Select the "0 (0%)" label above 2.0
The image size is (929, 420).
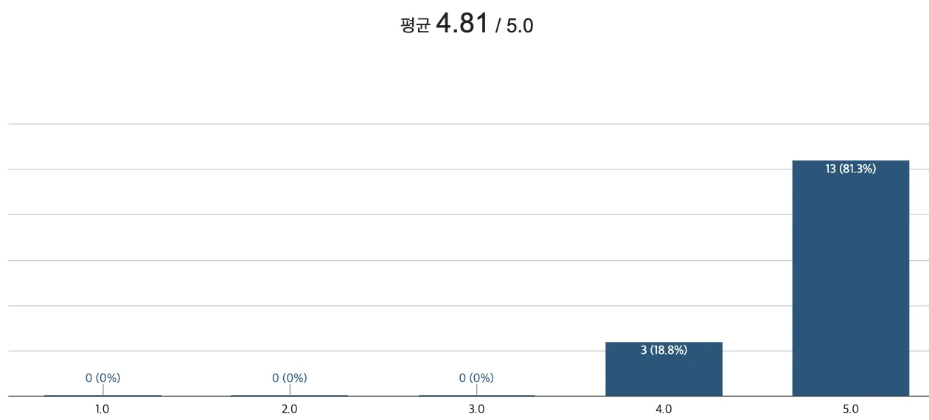(x=289, y=378)
